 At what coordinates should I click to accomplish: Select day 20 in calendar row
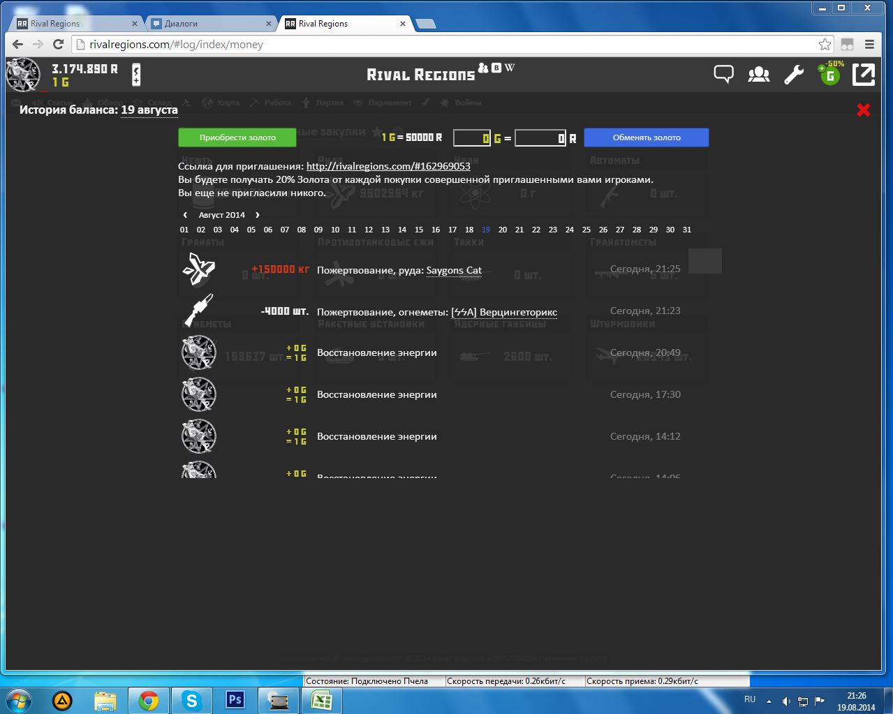(x=503, y=230)
